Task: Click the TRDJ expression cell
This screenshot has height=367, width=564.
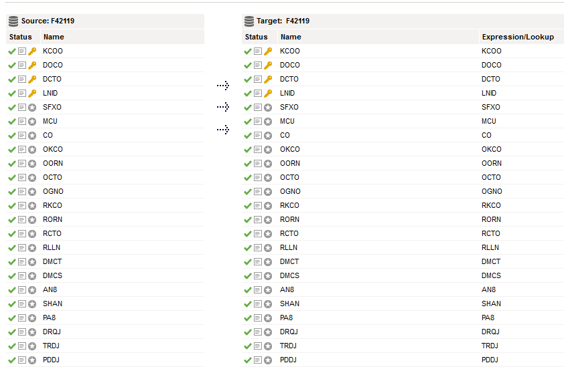Action: tap(490, 346)
